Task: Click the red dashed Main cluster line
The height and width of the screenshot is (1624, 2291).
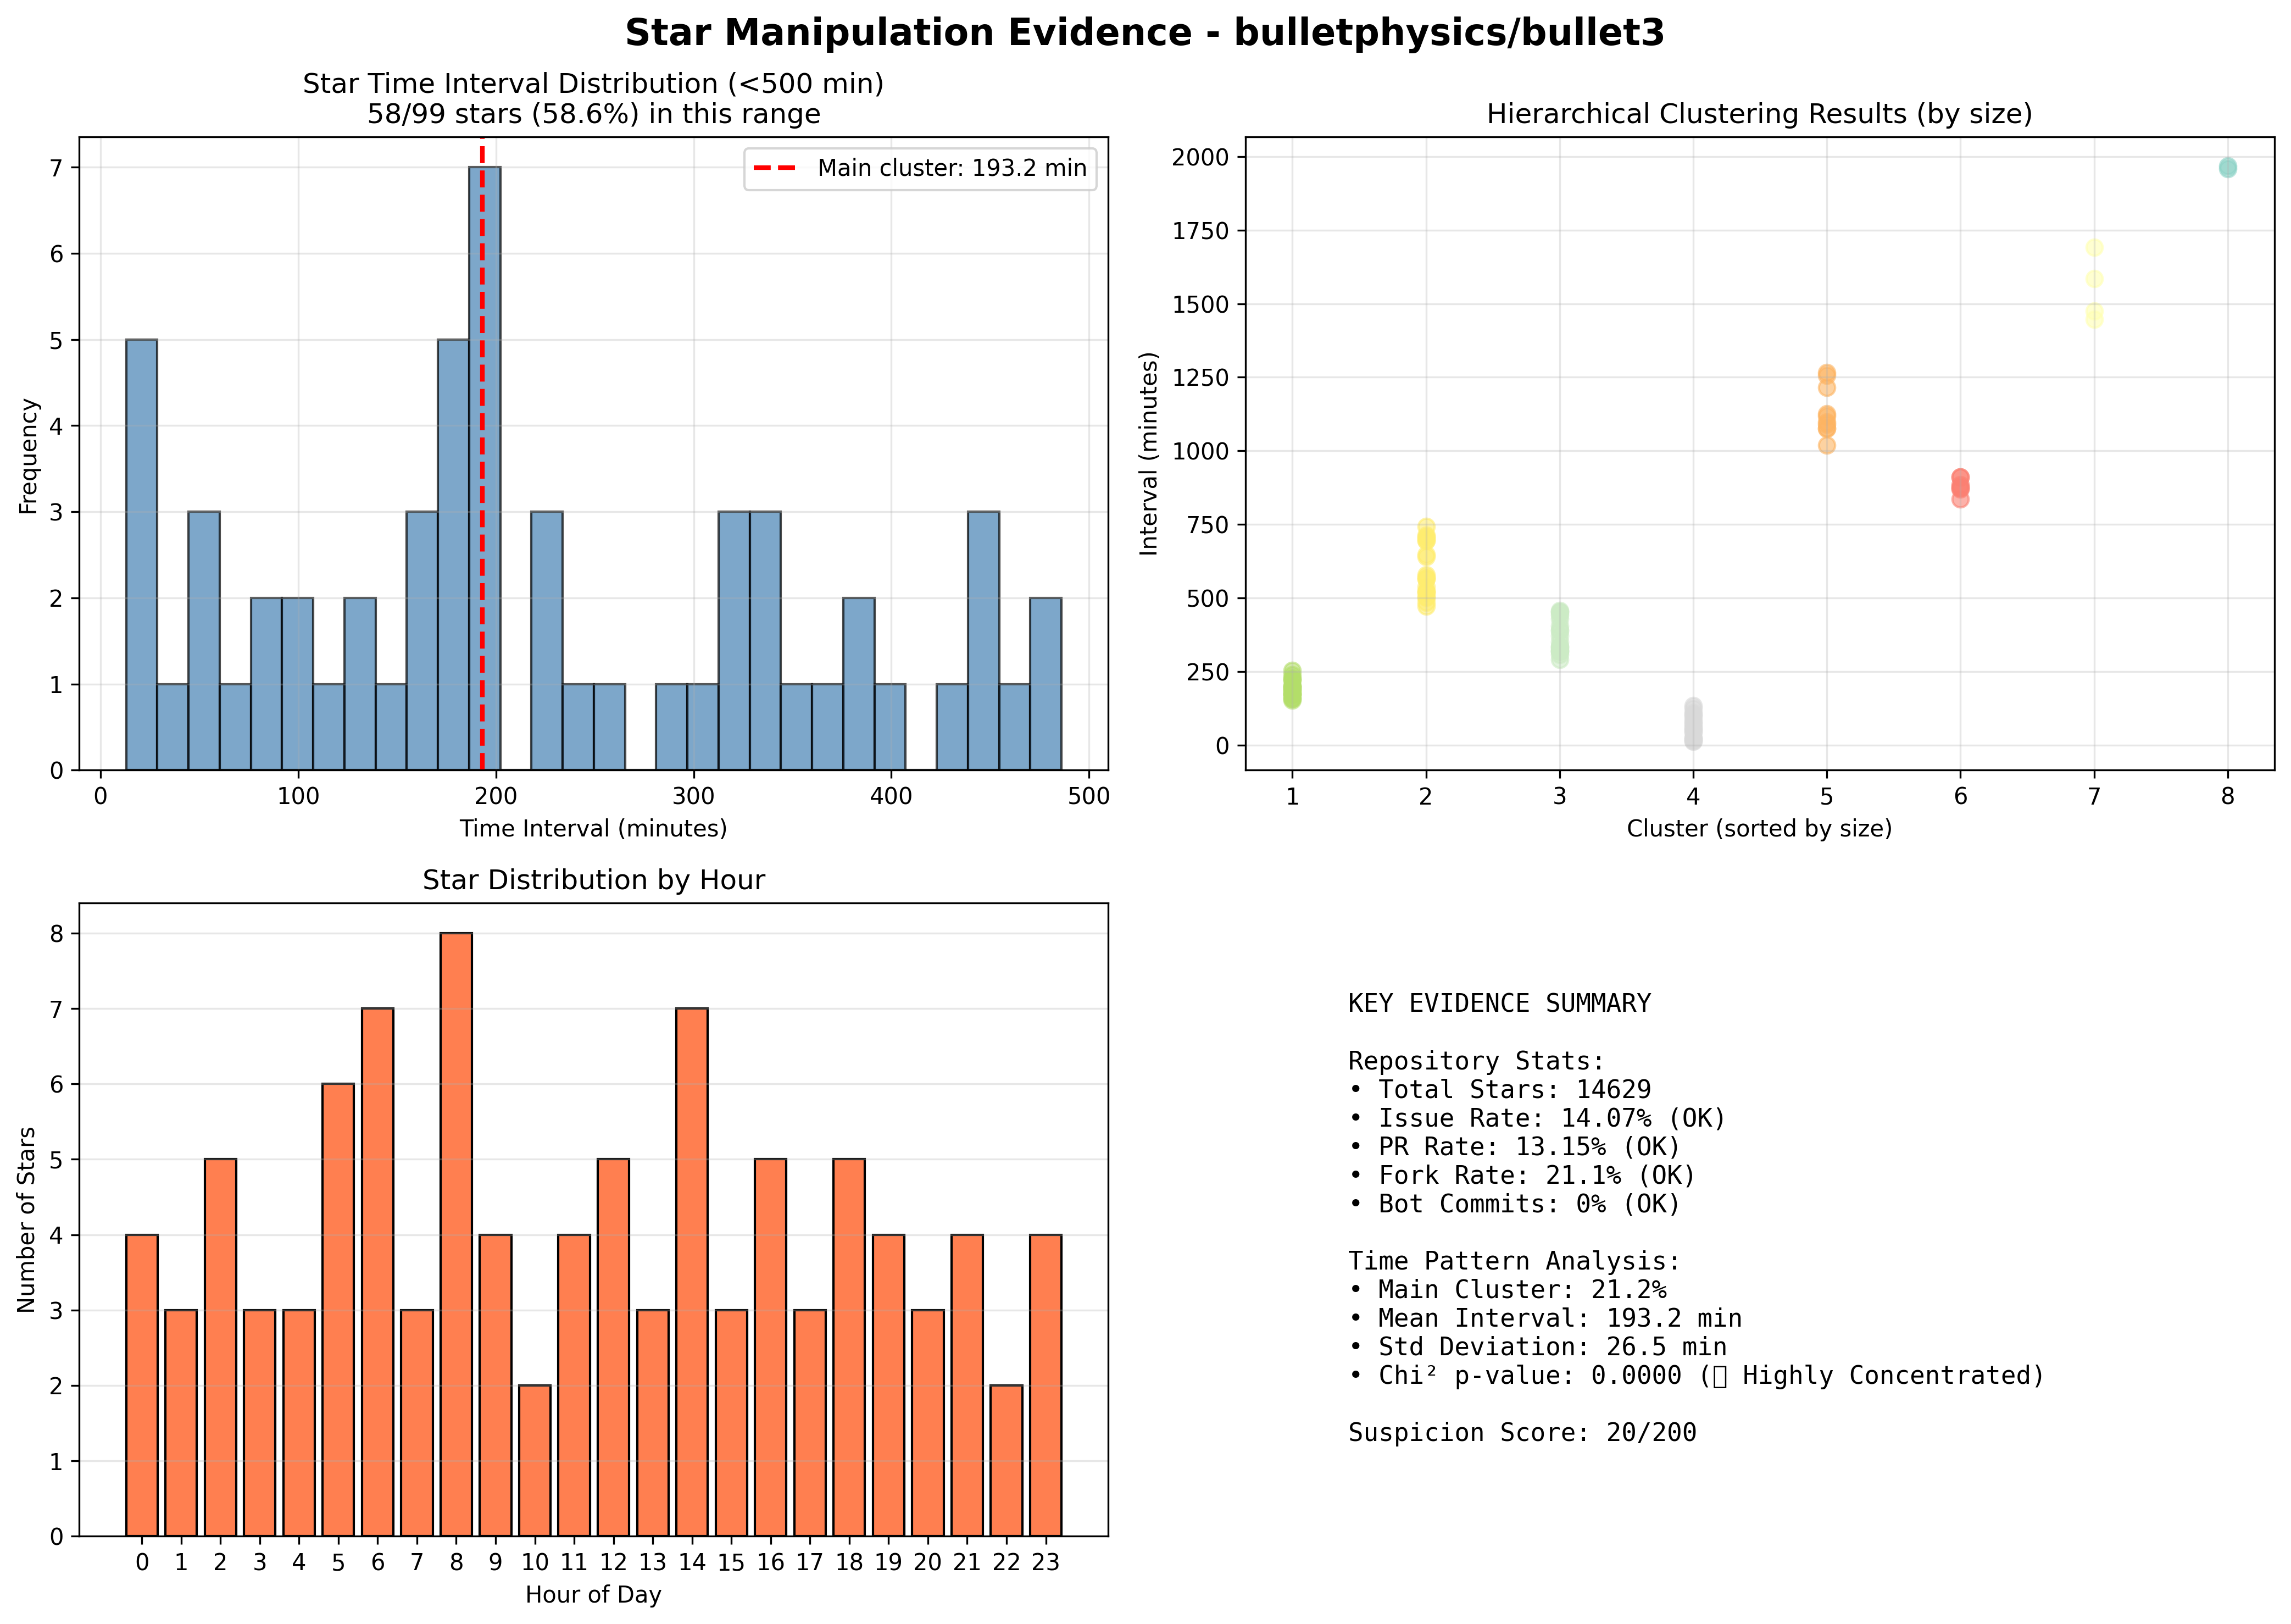Action: click(x=482, y=454)
